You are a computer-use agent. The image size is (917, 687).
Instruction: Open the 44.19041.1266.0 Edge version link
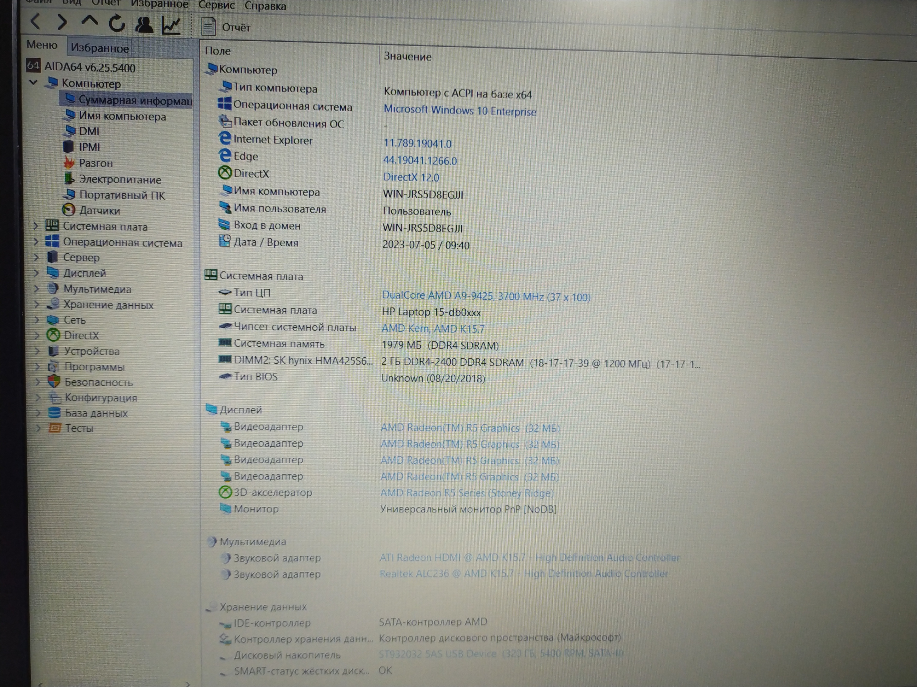(420, 161)
